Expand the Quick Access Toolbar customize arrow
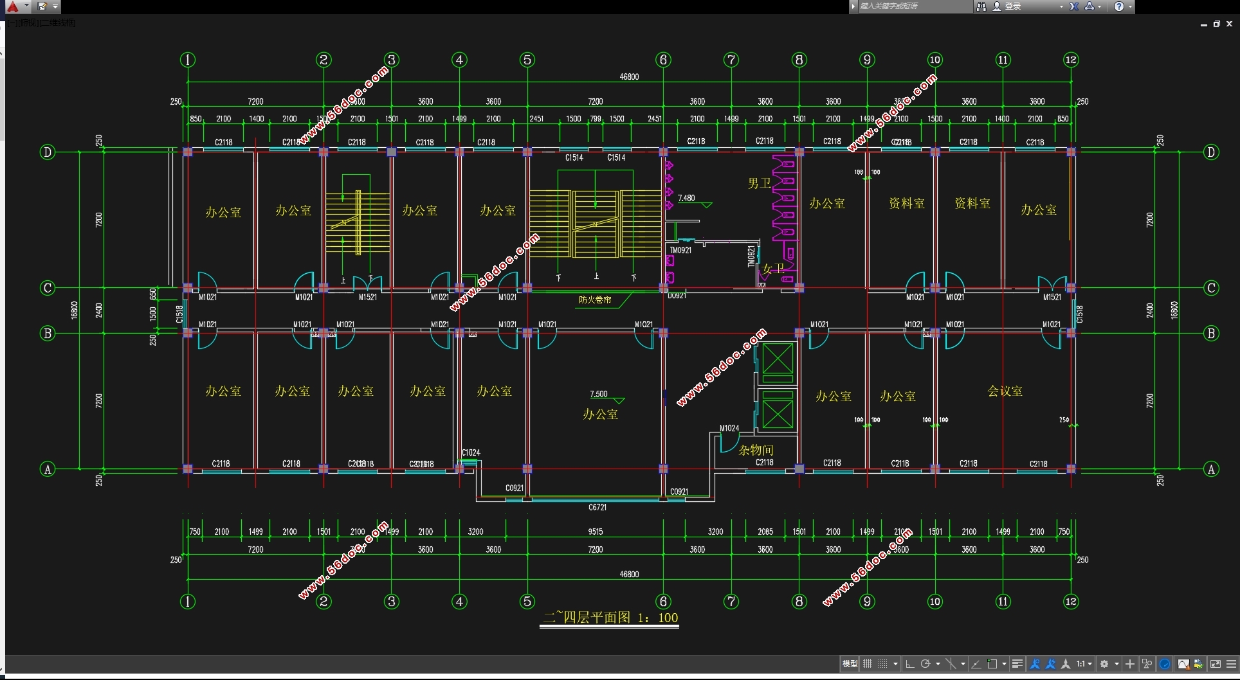The image size is (1240, 680). [55, 6]
